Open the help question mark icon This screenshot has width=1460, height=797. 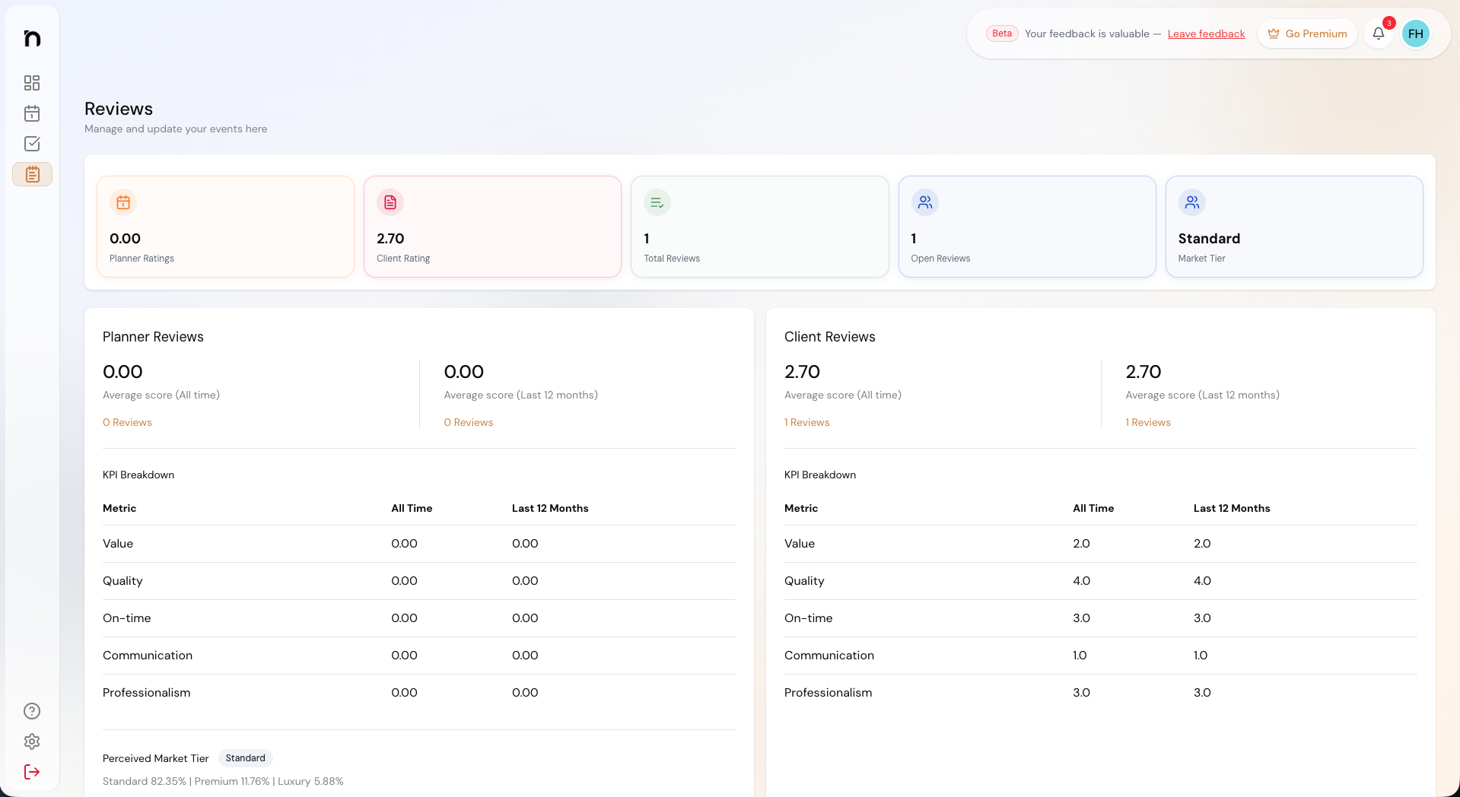coord(32,711)
